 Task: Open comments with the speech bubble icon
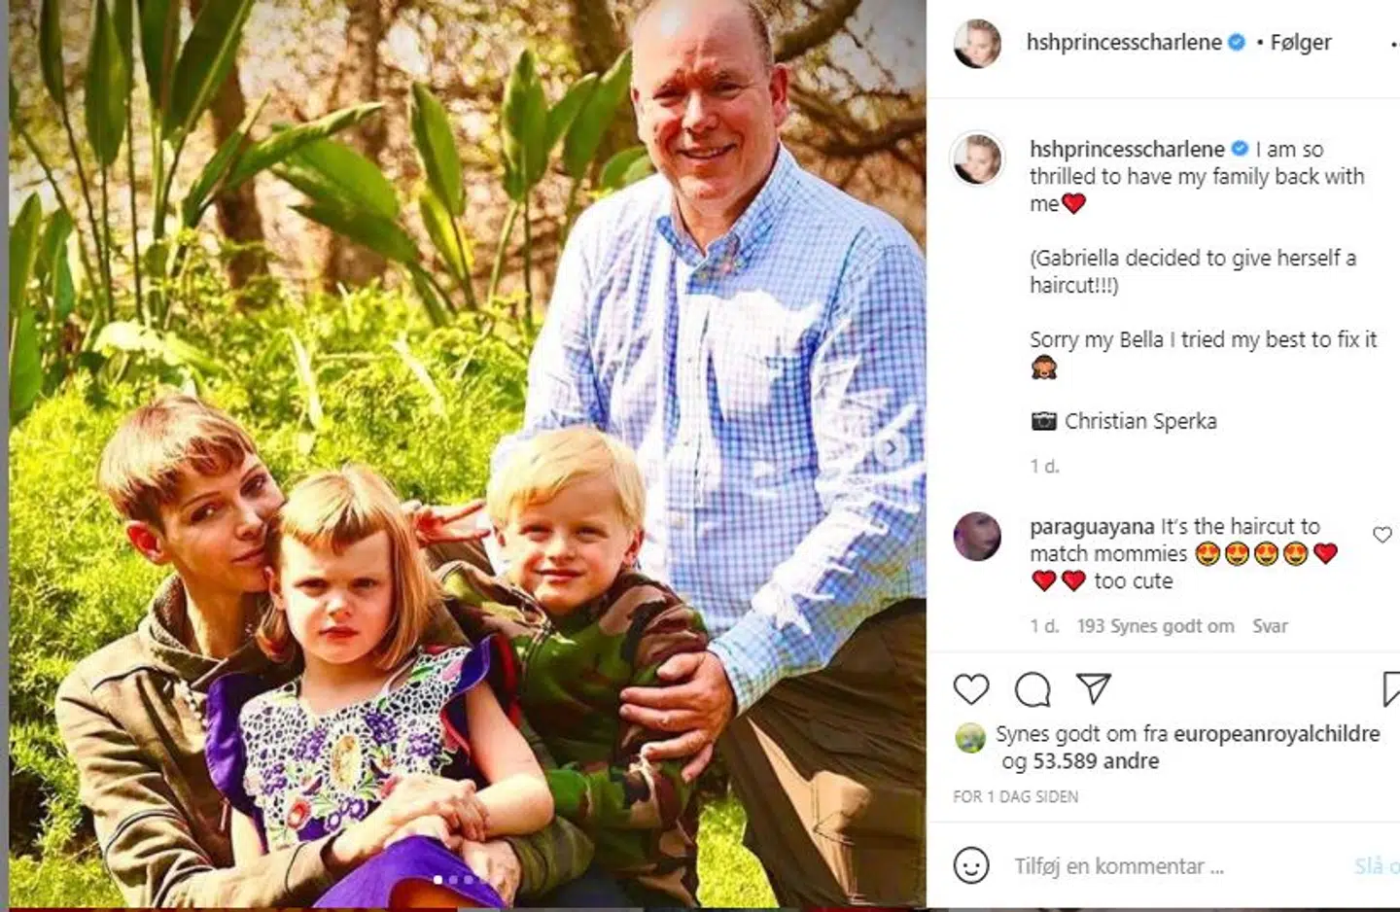pyautogui.click(x=1032, y=689)
